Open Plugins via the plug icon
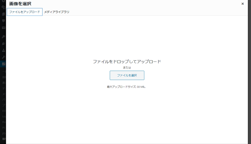 (3, 43)
